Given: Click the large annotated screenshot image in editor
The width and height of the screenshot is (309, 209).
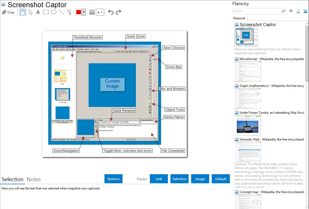Looking at the screenshot, I should tap(115, 94).
